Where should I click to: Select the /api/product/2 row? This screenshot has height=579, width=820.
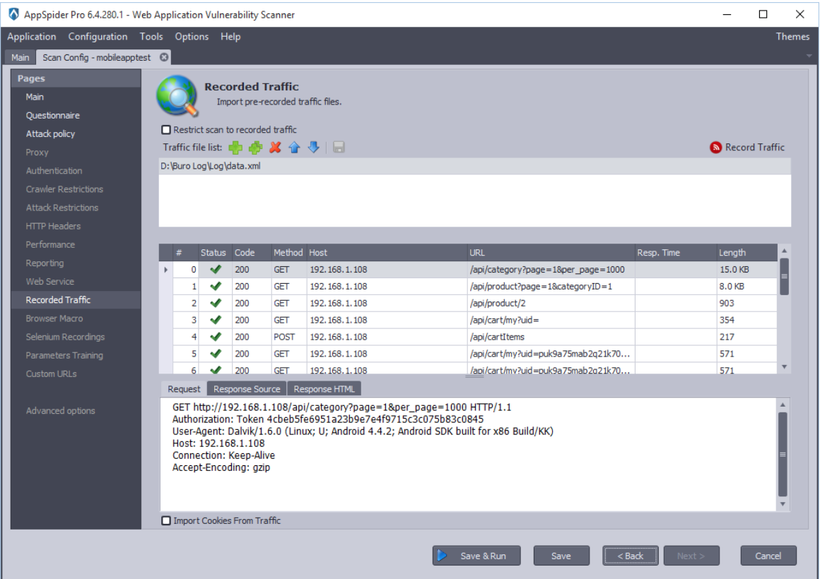tap(468, 303)
